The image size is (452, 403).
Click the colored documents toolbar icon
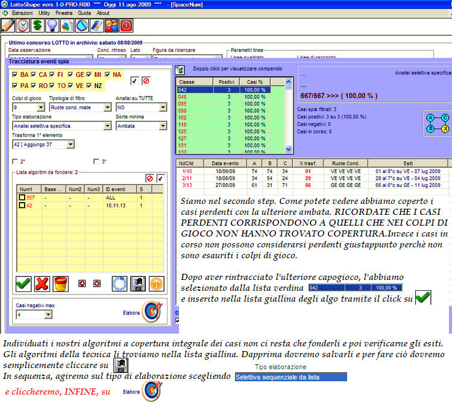coord(67,26)
